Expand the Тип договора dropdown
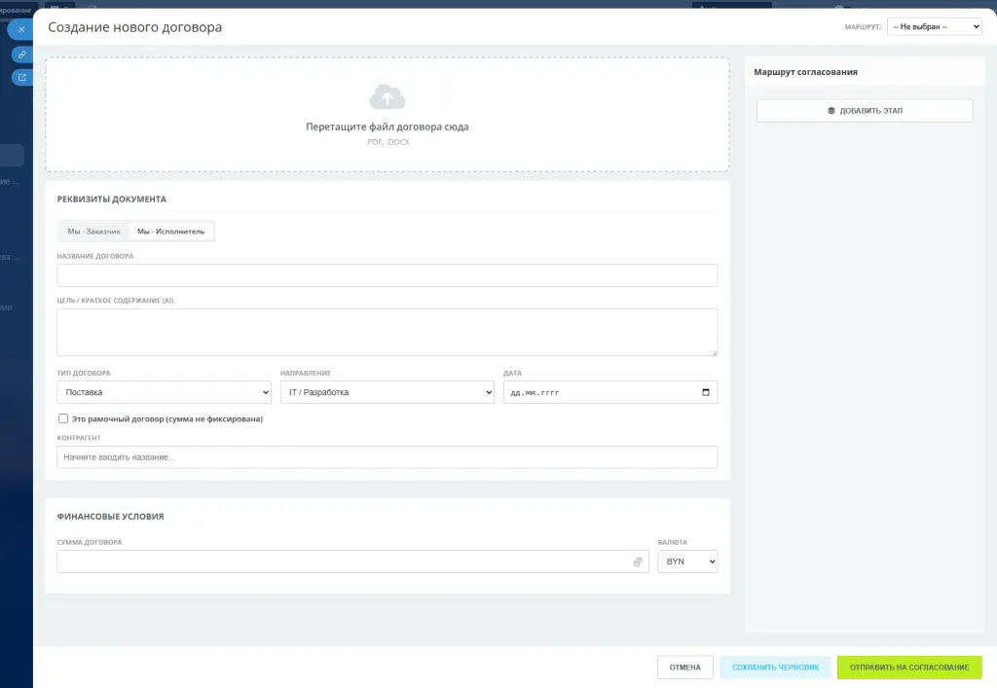The image size is (997, 688). [164, 392]
